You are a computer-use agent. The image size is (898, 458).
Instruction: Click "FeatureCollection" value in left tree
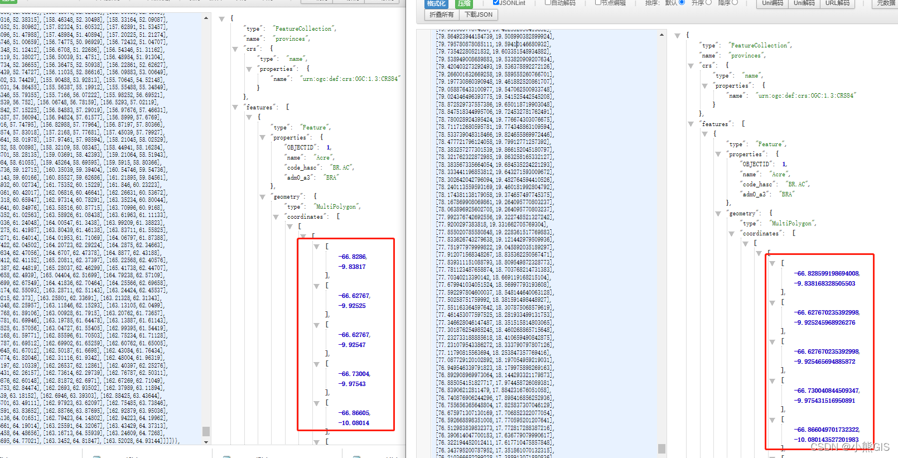(x=304, y=28)
